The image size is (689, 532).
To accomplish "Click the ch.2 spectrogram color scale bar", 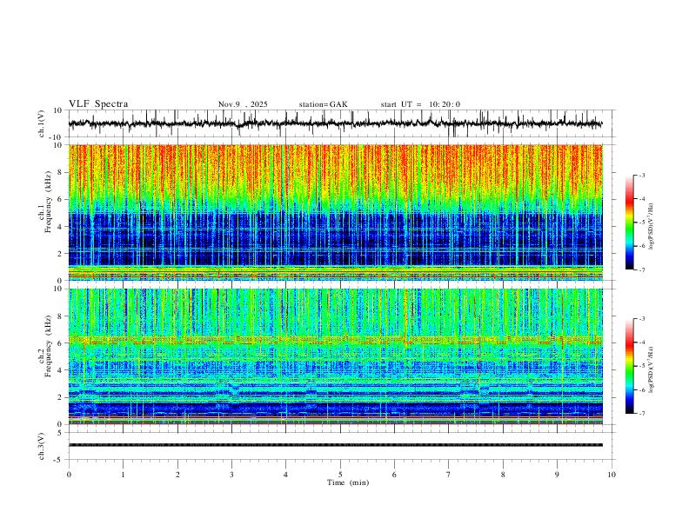I will [629, 366].
